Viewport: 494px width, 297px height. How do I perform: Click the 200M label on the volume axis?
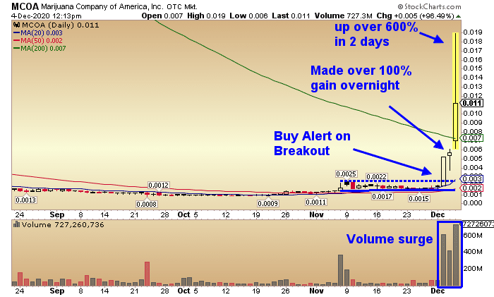coord(473,268)
